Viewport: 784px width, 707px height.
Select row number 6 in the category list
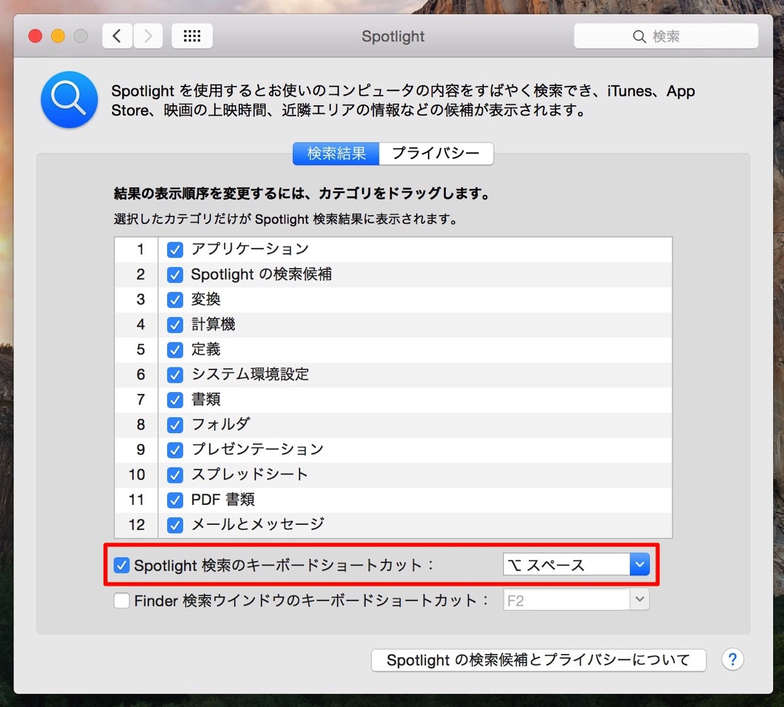(394, 374)
